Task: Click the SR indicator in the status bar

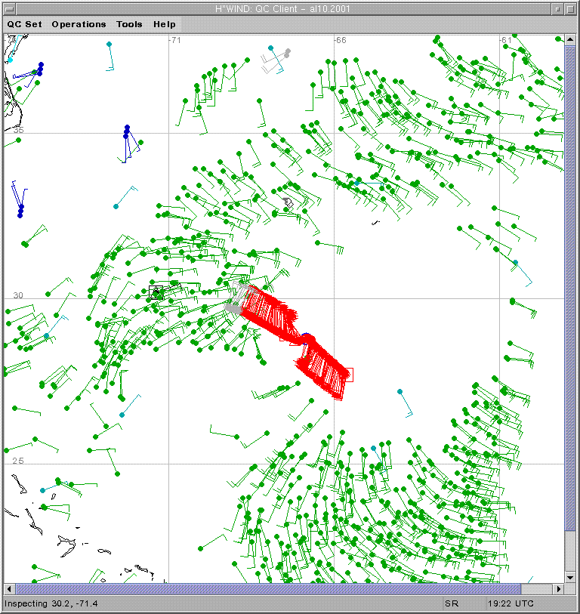Action: 452,604
